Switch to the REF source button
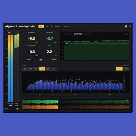The width and height of the screenshot is (136, 136). [47, 26]
